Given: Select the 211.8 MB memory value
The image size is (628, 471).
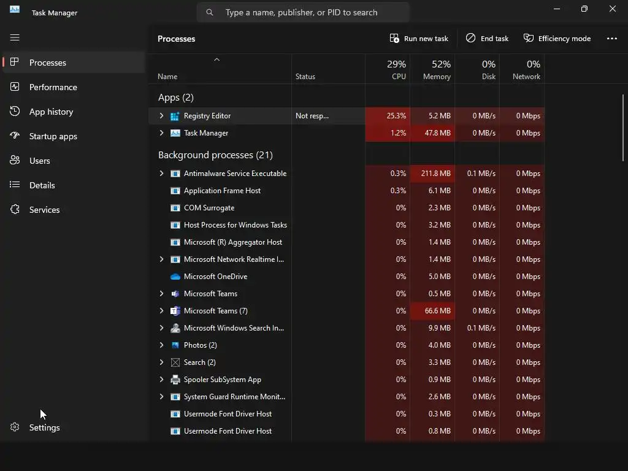Looking at the screenshot, I should (x=432, y=174).
